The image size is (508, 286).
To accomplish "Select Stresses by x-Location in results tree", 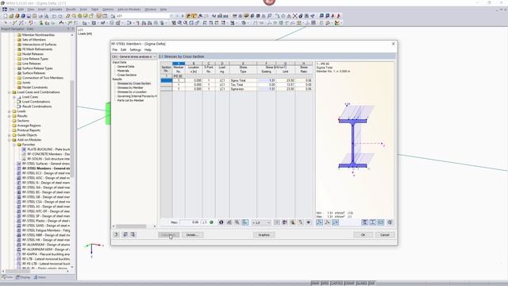I will [132, 92].
